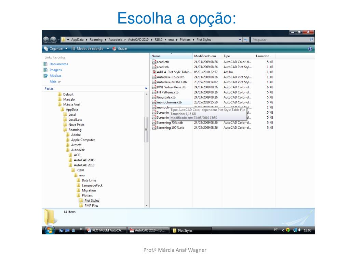Sort by the Tamanho column header
Image resolution: width=350 pixels, height=262 pixels.
265,56
